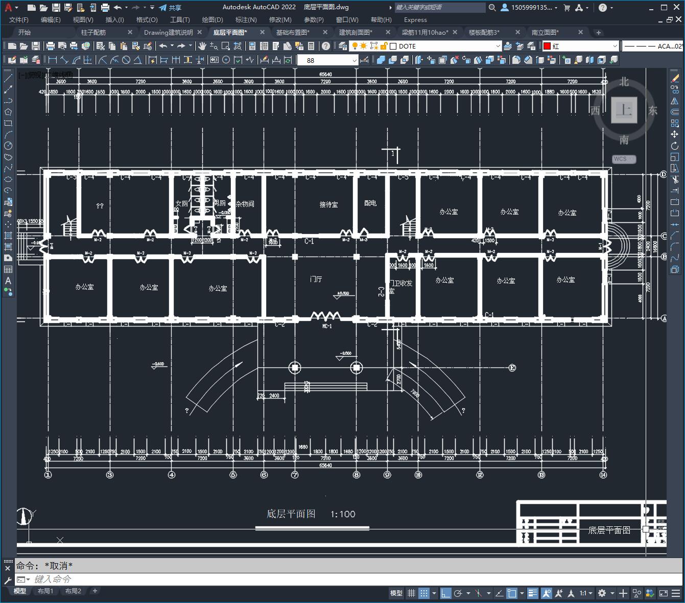
Task: Click the WCS coordinate system button
Action: click(624, 159)
